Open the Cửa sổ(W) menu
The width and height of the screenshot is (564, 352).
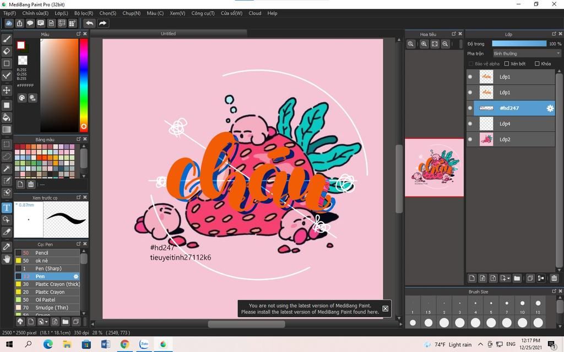(x=231, y=13)
